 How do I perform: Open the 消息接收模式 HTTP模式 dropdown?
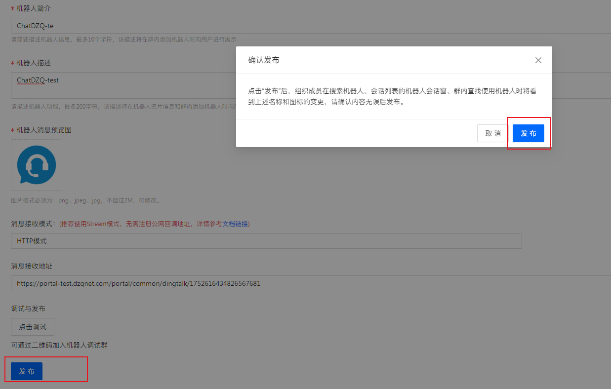[266, 241]
